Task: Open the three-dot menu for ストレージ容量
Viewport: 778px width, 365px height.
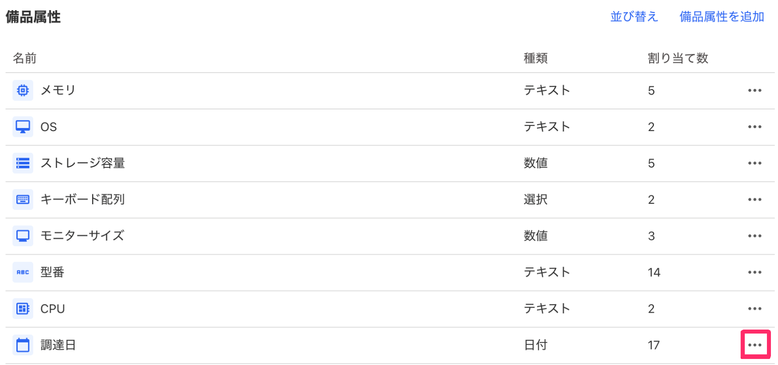Action: pyautogui.click(x=755, y=163)
